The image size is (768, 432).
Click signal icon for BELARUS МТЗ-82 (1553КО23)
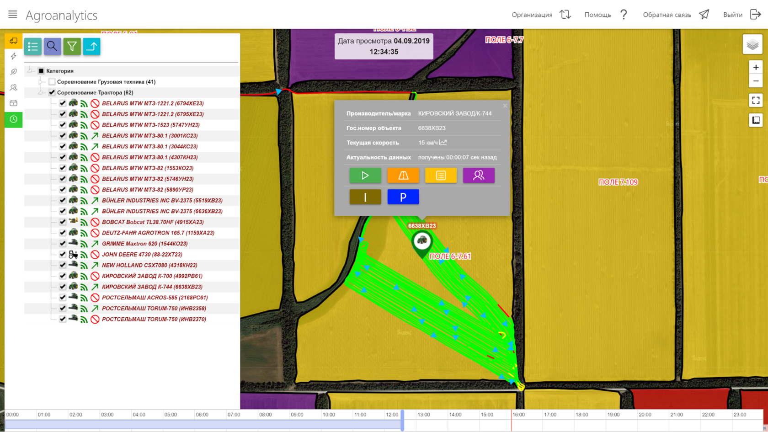[84, 168]
